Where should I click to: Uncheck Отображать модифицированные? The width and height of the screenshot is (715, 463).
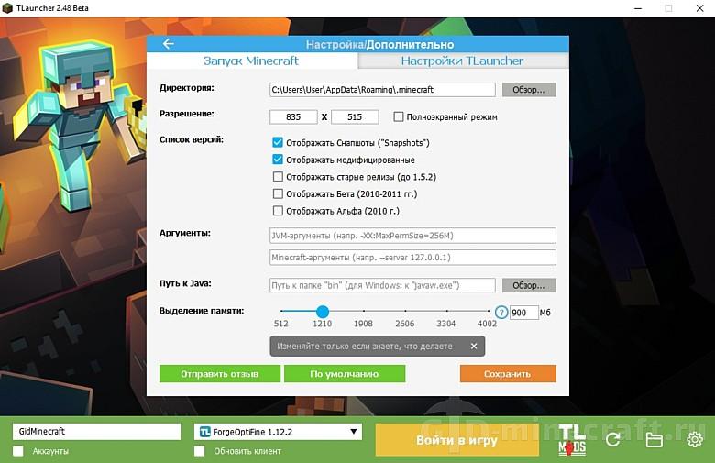tap(278, 160)
